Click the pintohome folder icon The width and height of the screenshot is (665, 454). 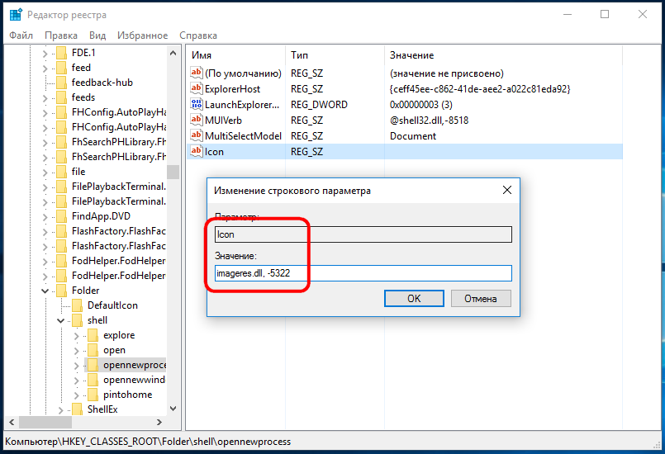point(93,395)
